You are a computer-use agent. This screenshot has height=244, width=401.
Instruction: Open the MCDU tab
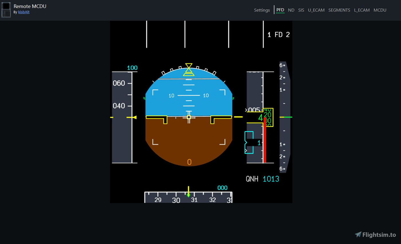pos(380,10)
